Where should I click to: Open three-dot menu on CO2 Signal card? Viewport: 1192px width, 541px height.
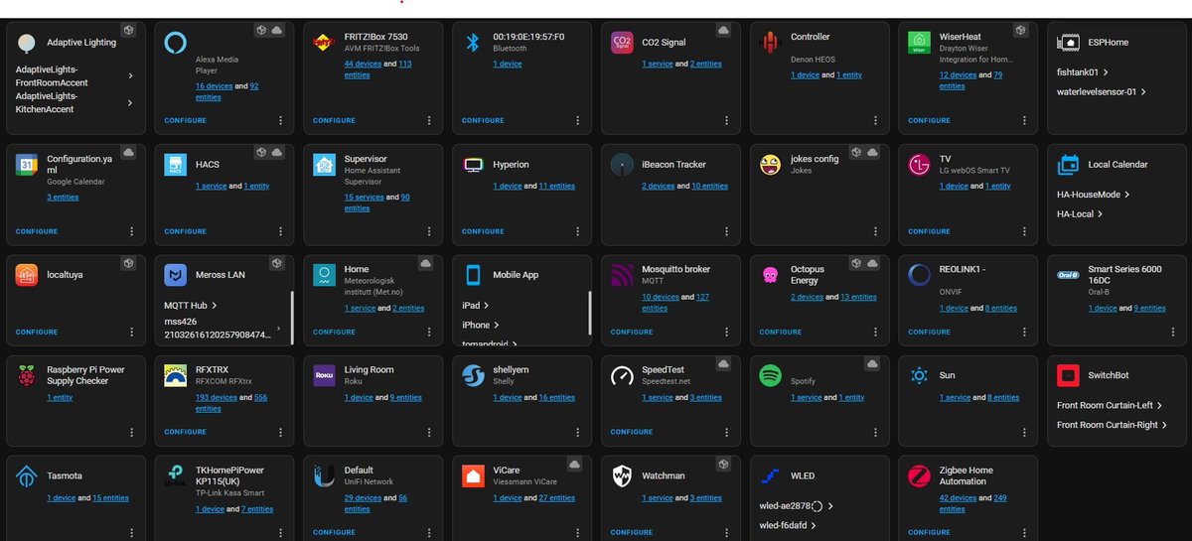(x=727, y=120)
